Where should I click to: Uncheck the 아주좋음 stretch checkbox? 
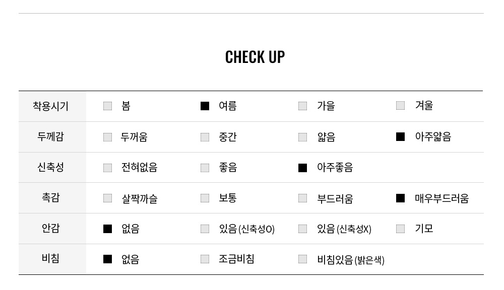click(x=302, y=168)
